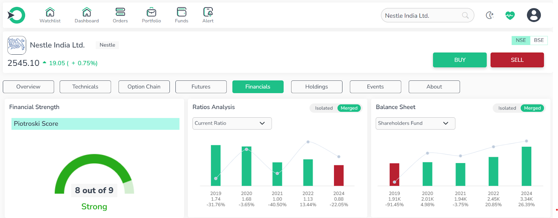Open the Portfolio briefcase icon

pyautogui.click(x=151, y=12)
